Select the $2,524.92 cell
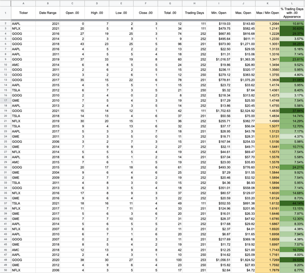Viewport: 305px width, 273px height. (243, 111)
